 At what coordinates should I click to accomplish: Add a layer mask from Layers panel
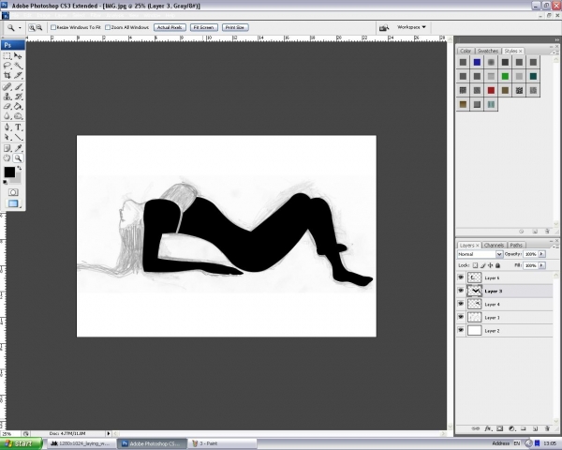[x=499, y=428]
